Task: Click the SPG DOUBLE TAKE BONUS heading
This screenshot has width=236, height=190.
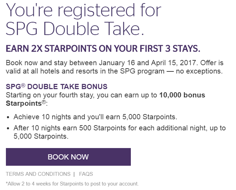Action: tap(57, 86)
